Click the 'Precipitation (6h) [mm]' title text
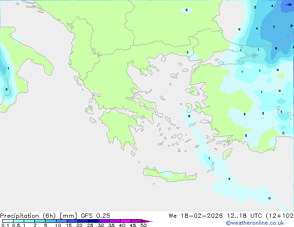 (x=38, y=216)
